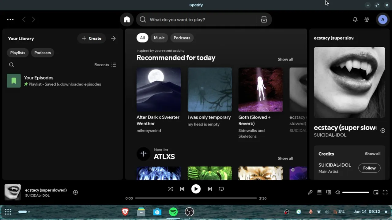Click the search magnifier icon in top bar
Viewport: 392px width, 220px height.
tap(143, 20)
